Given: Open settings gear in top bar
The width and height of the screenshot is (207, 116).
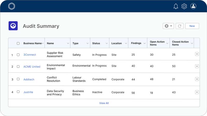Looking at the screenshot, I should (184, 6).
